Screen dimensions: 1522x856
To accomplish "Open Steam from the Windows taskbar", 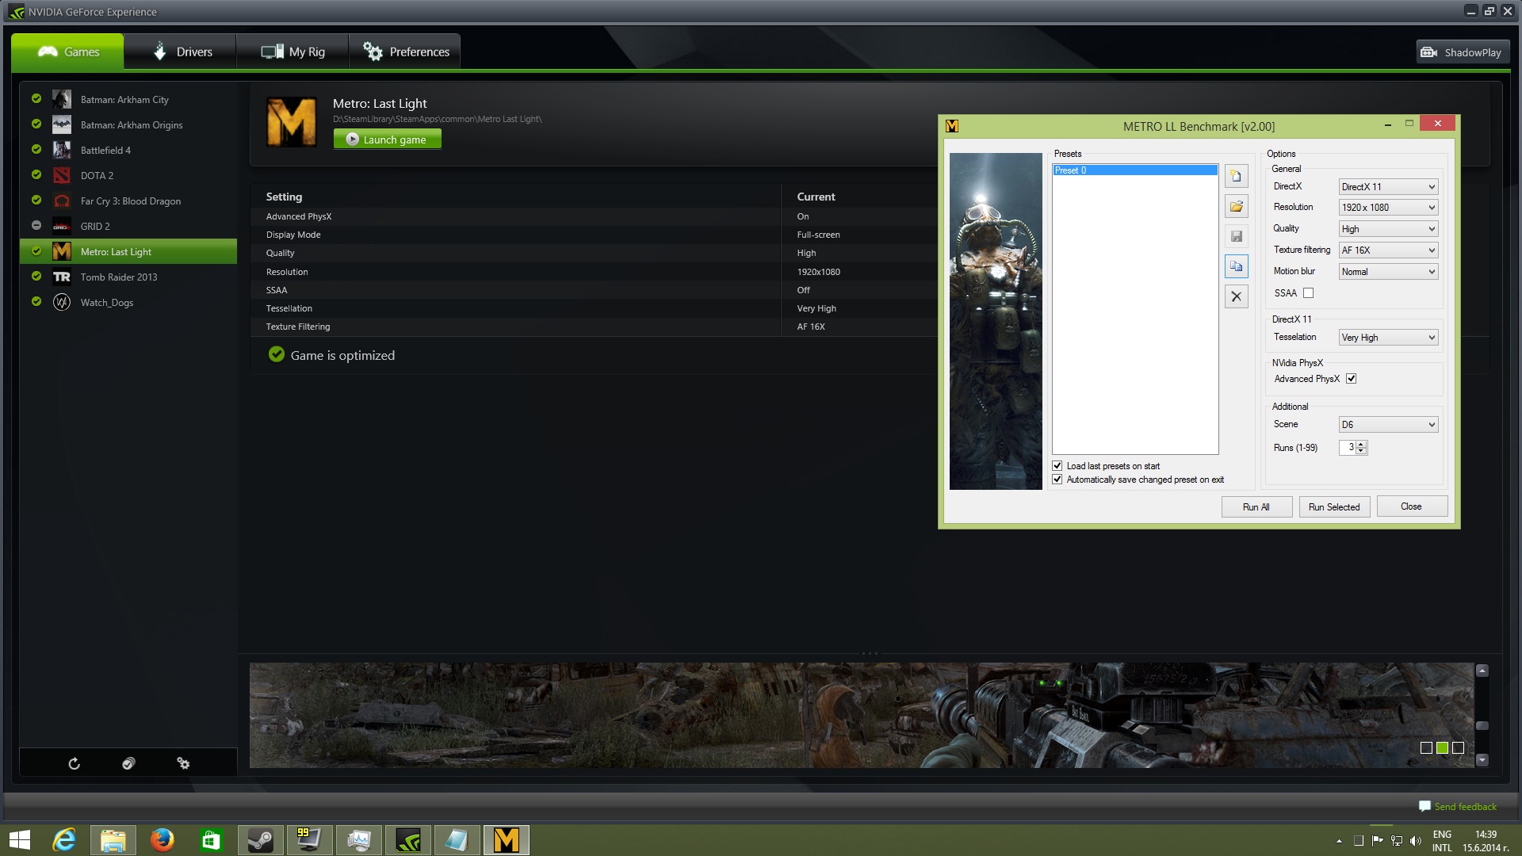I will pyautogui.click(x=260, y=839).
